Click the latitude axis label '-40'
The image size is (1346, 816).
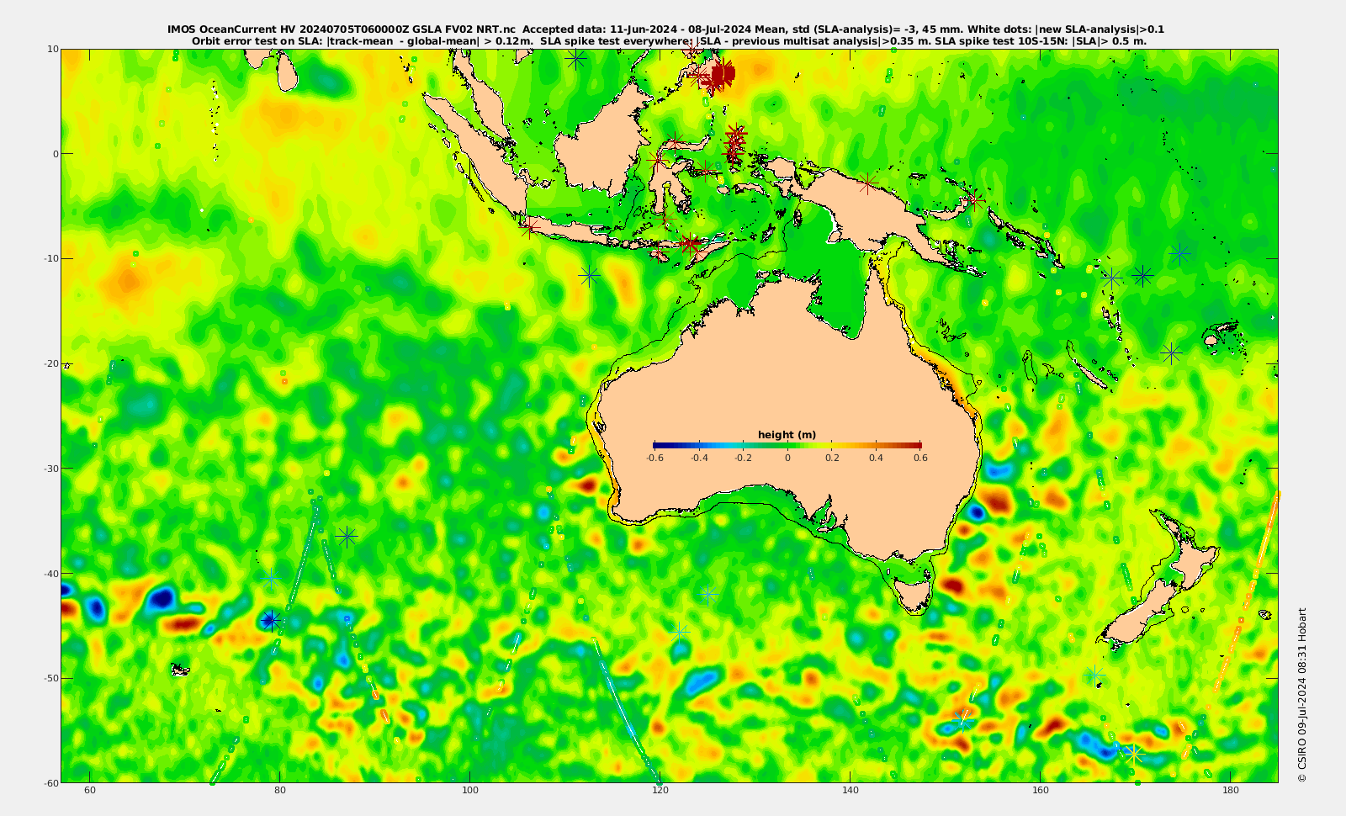pos(51,574)
